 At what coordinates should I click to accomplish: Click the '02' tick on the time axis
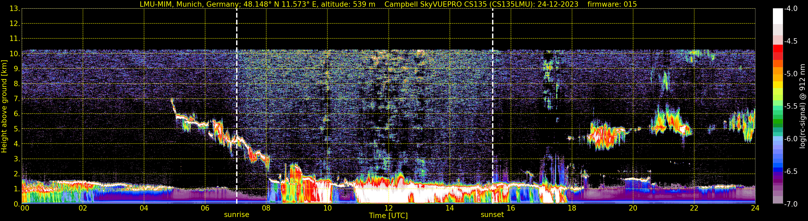83,208
